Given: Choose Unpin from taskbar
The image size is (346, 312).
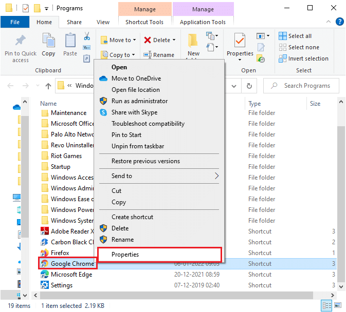Looking at the screenshot, I should pyautogui.click(x=159, y=146).
